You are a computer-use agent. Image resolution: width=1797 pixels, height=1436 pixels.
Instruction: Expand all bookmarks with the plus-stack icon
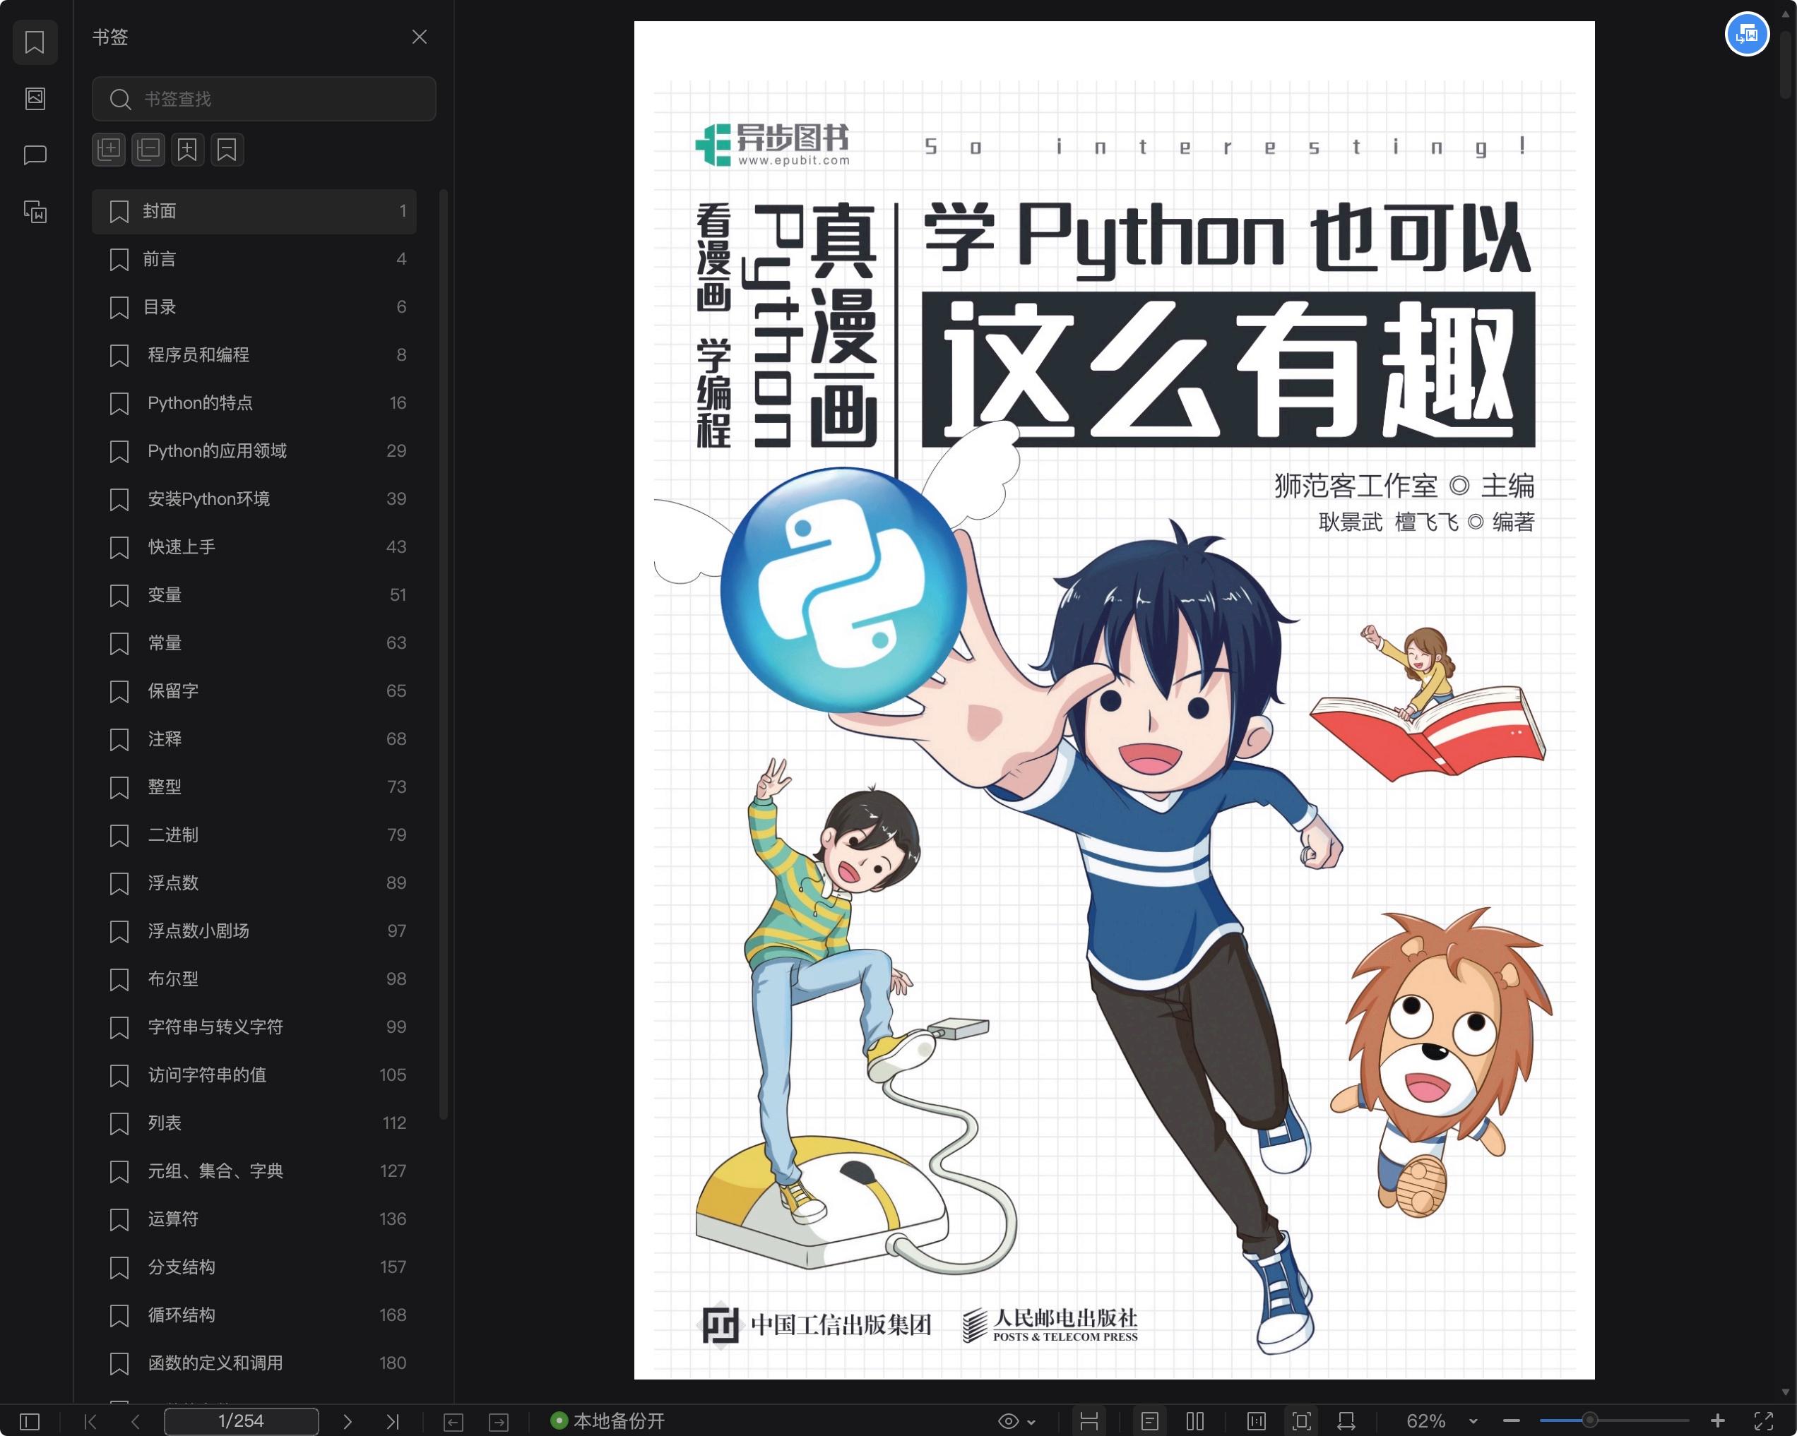[108, 150]
